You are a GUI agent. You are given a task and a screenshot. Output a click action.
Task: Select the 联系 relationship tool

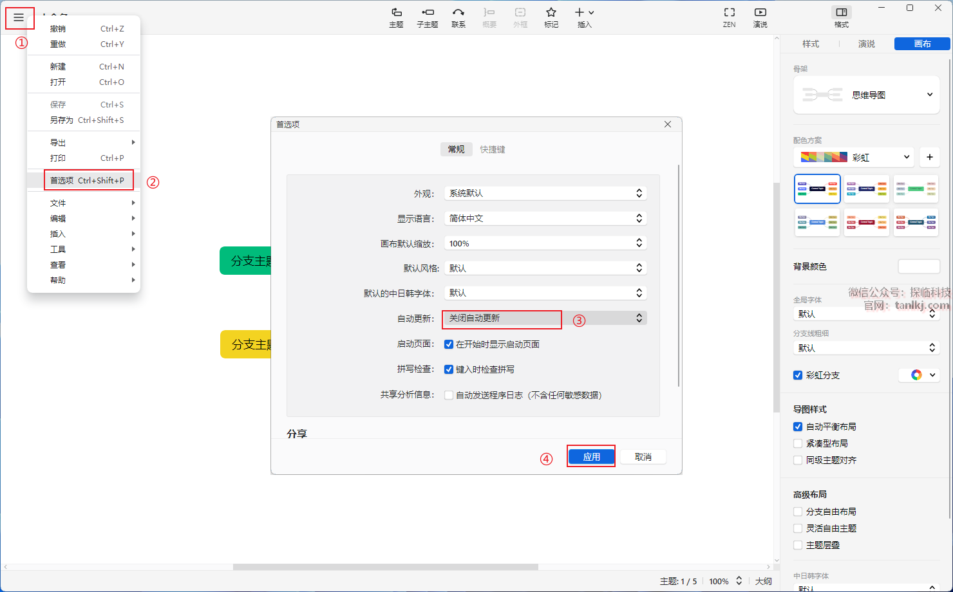pyautogui.click(x=458, y=13)
